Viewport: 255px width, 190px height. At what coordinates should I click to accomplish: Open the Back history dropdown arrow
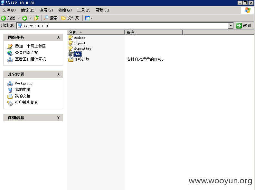pyautogui.click(x=19, y=18)
